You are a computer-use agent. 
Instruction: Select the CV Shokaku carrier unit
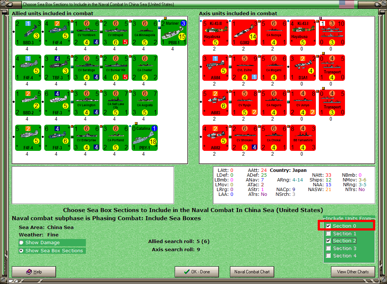(245, 138)
